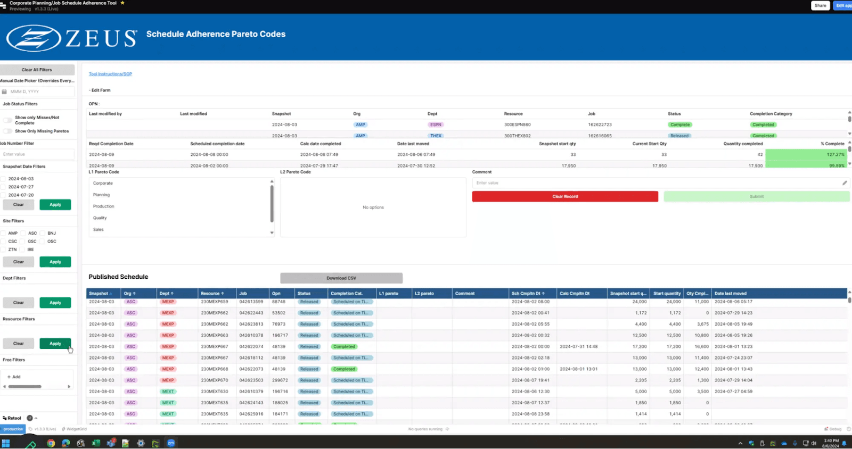Choose Quality from L1 Pareto Code list
Viewport: 852px width, 449px height.
[100, 218]
